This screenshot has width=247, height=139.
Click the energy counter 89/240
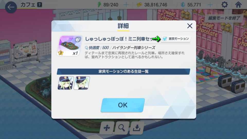click(x=111, y=5)
